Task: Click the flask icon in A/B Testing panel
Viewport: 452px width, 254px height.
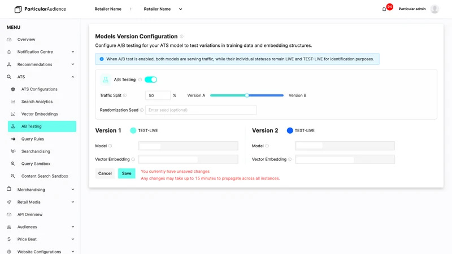Action: pyautogui.click(x=106, y=80)
